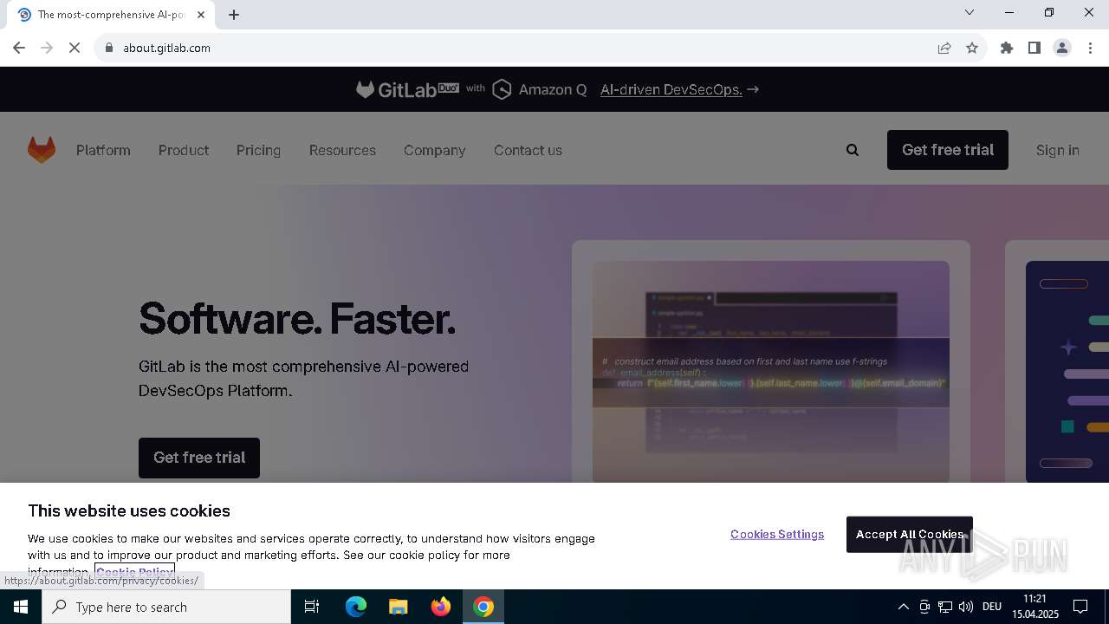Open clock and date in taskbar
This screenshot has width=1109, height=624.
pyautogui.click(x=1035, y=607)
